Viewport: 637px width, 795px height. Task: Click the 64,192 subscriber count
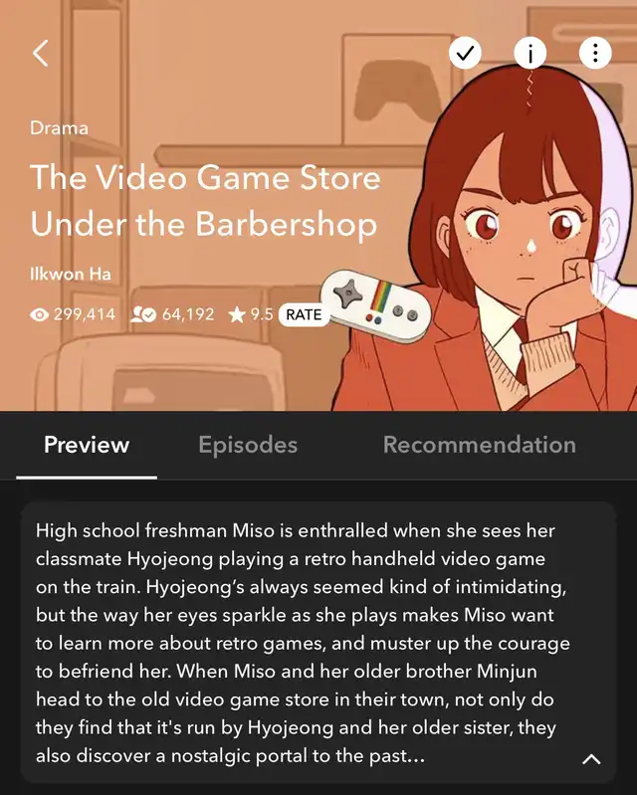pyautogui.click(x=188, y=314)
